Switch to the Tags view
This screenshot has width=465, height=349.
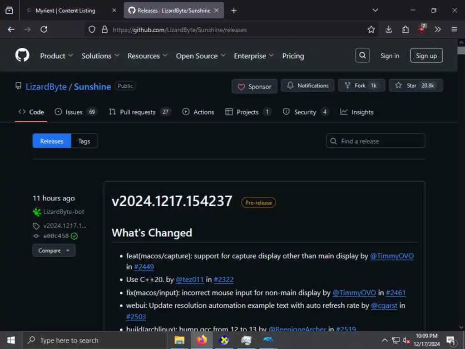(84, 141)
